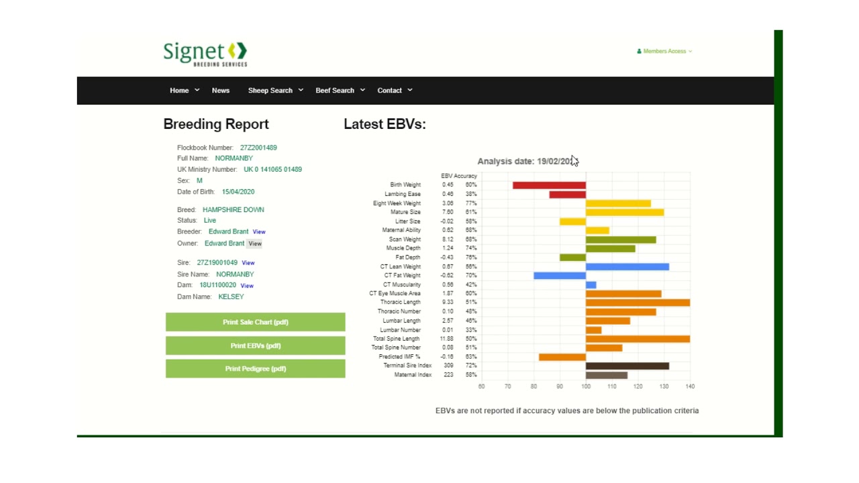View the owner Edward Brant details
Image resolution: width=859 pixels, height=483 pixels.
(x=255, y=244)
